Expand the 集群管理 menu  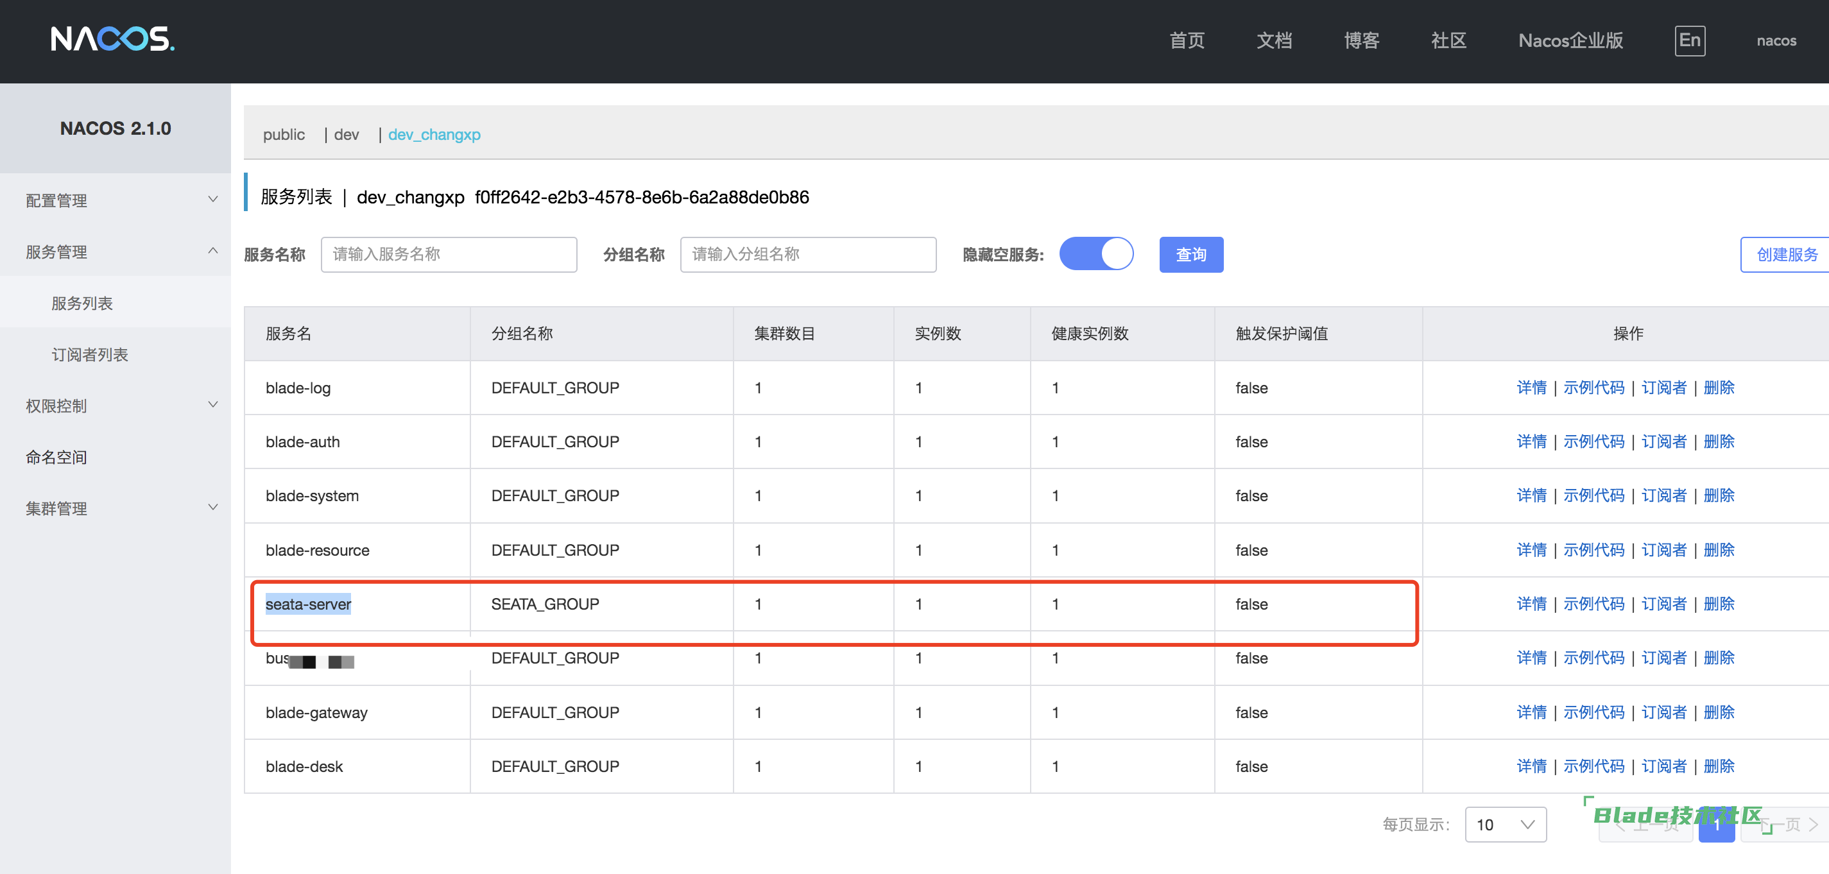coord(115,508)
